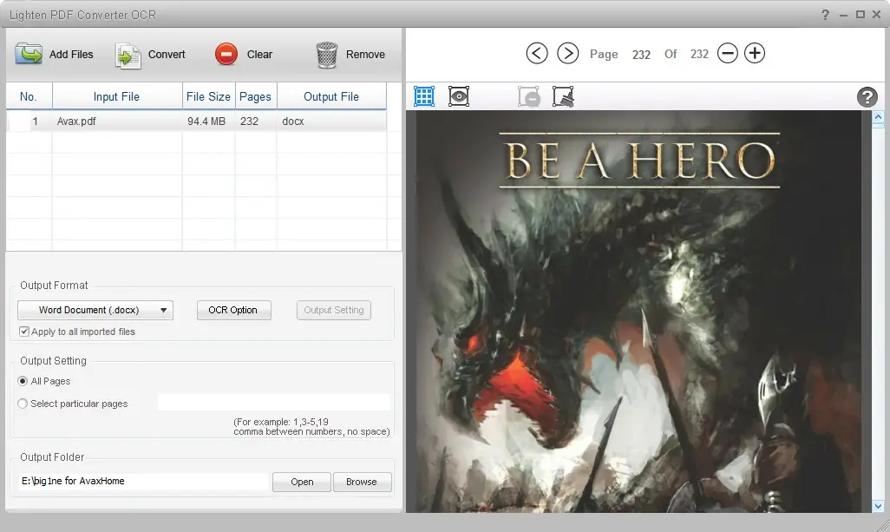
Task: Open the output folder
Action: [301, 482]
